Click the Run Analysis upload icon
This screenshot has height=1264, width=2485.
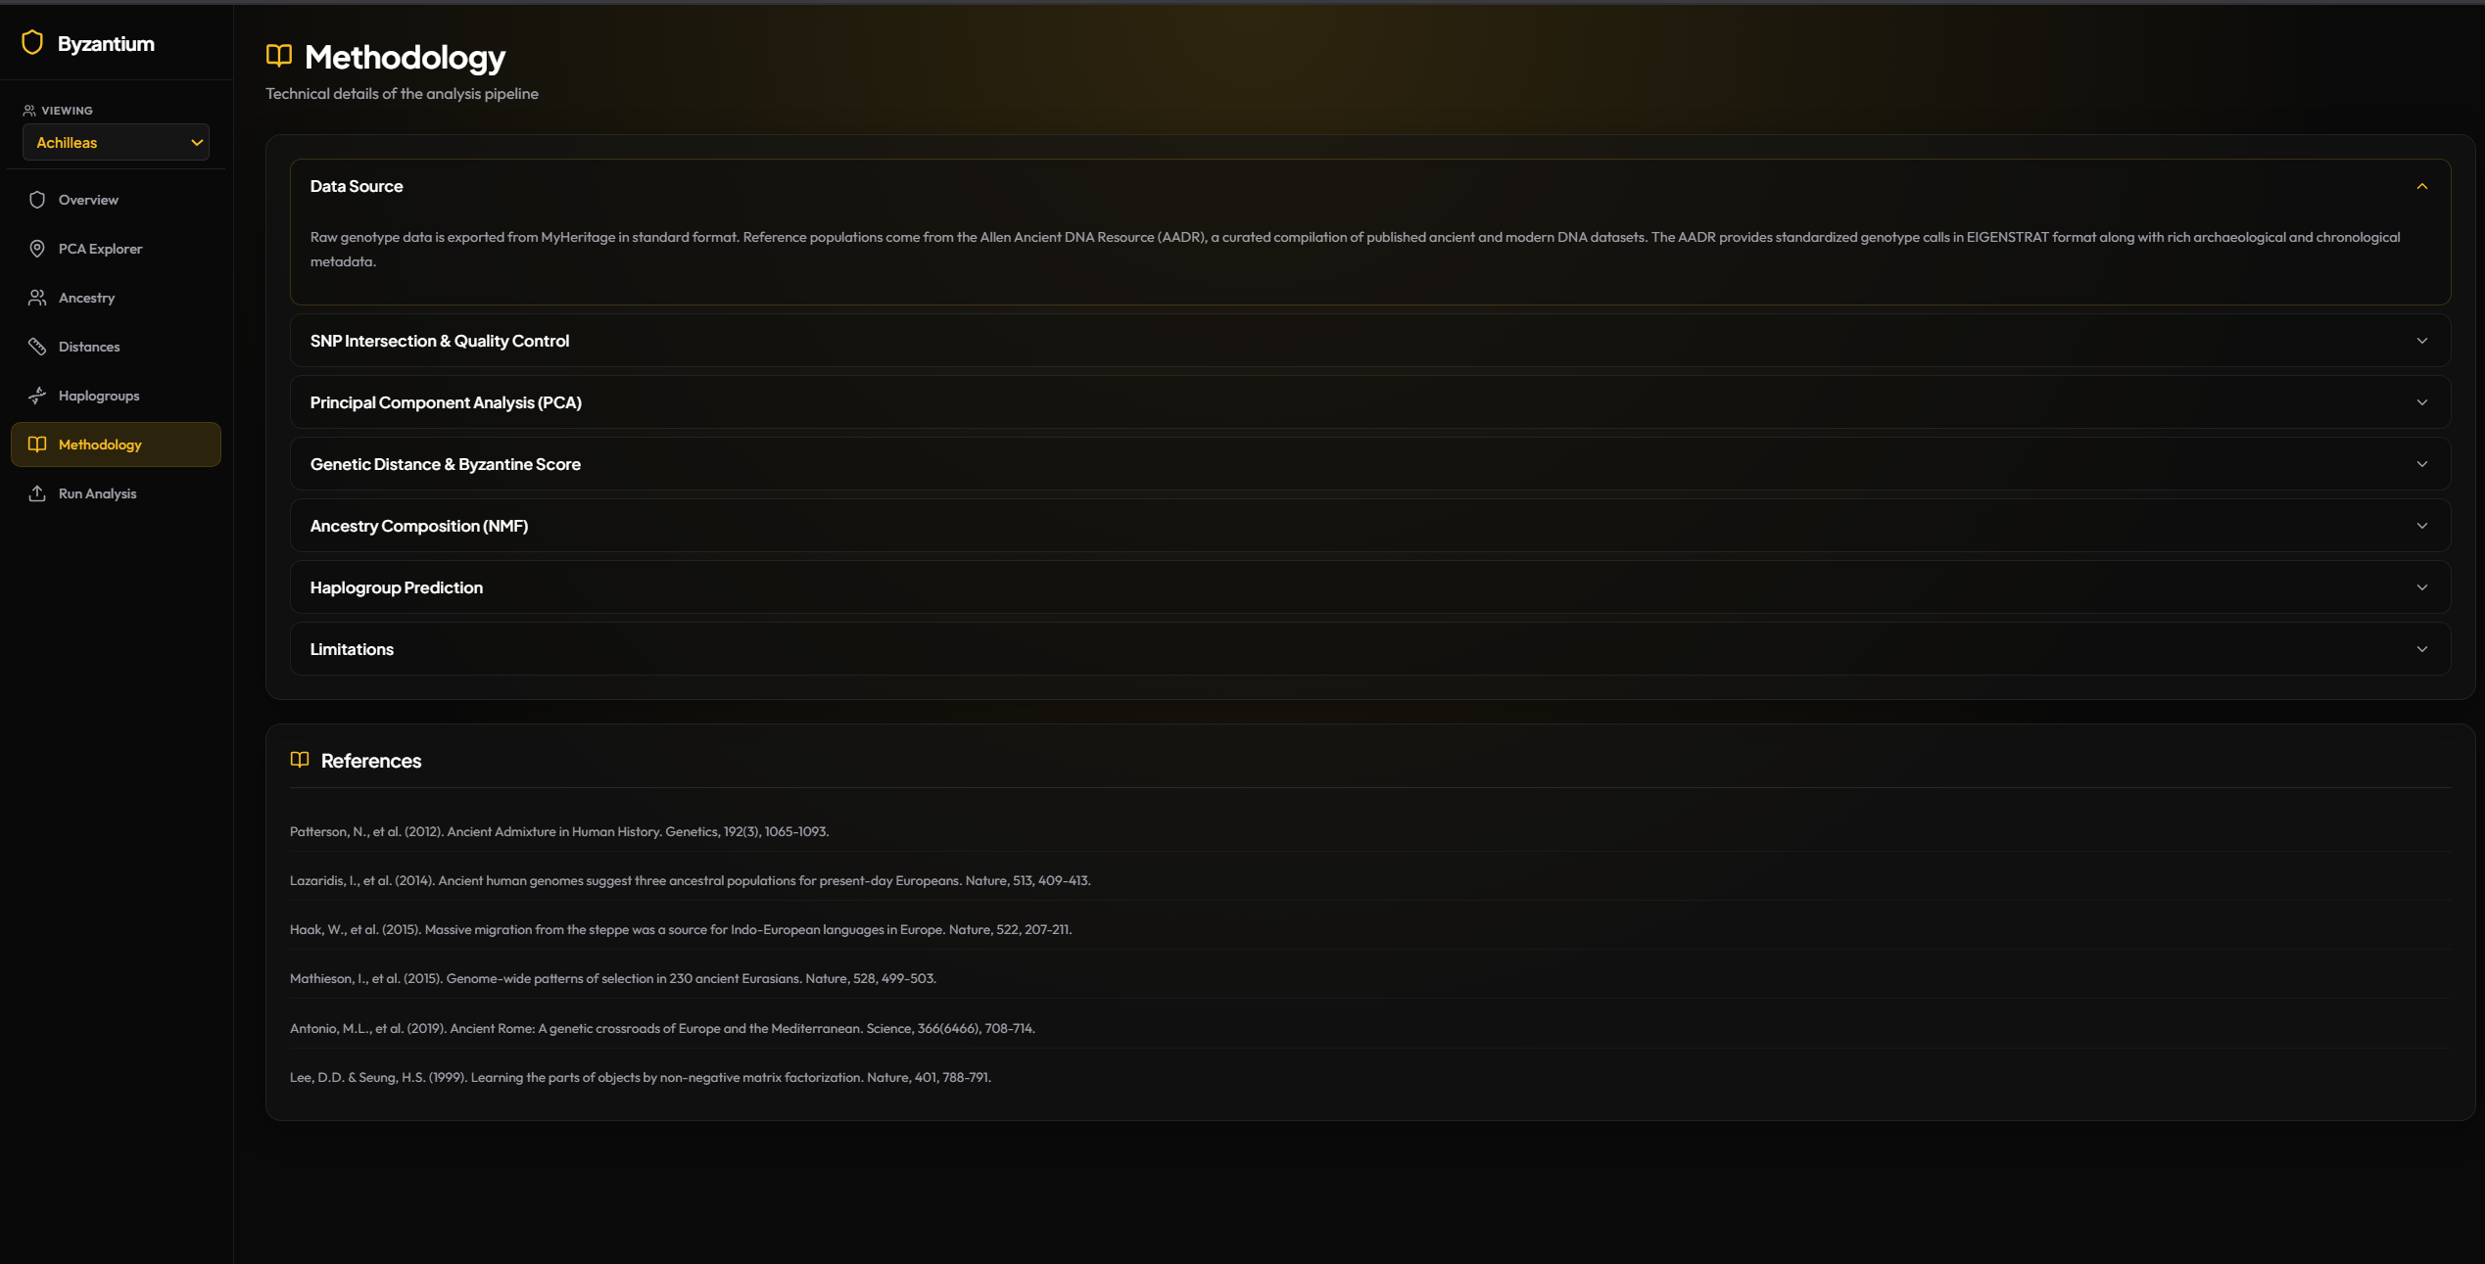click(36, 492)
